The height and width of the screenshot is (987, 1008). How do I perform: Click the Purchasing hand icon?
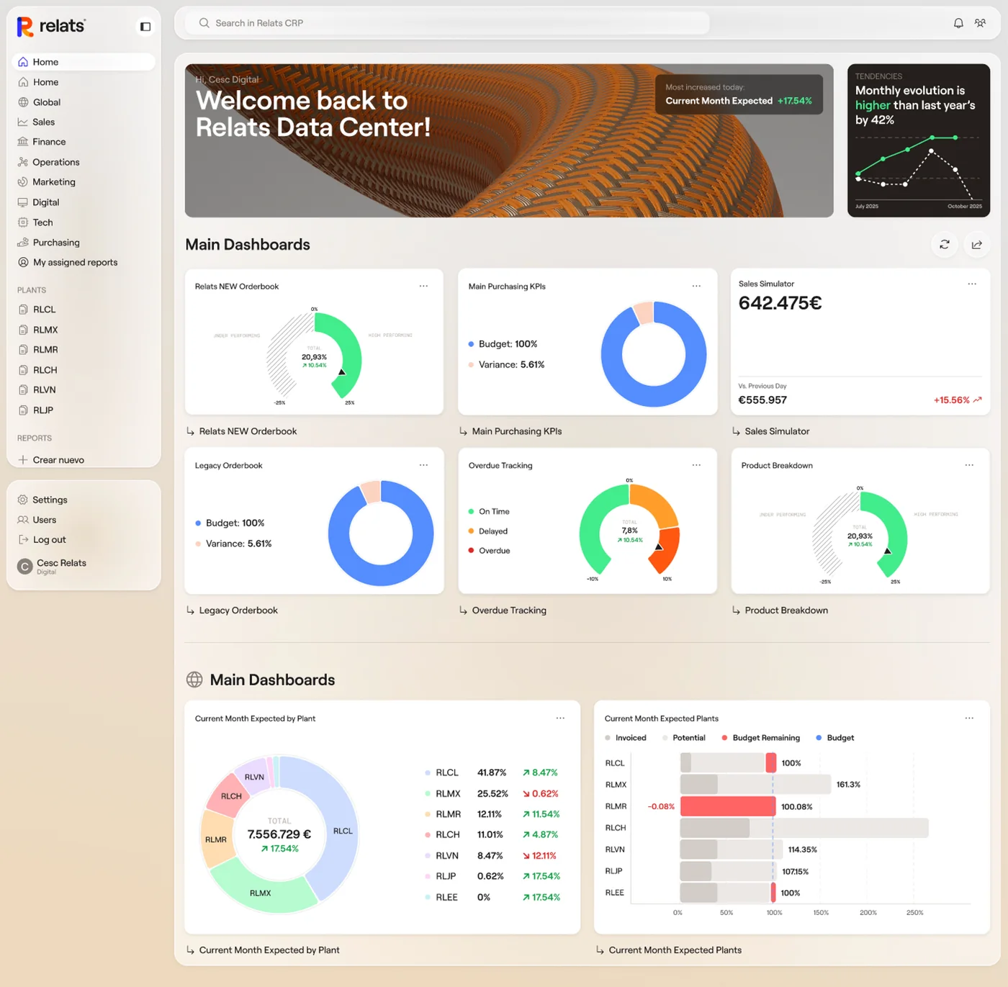click(23, 243)
